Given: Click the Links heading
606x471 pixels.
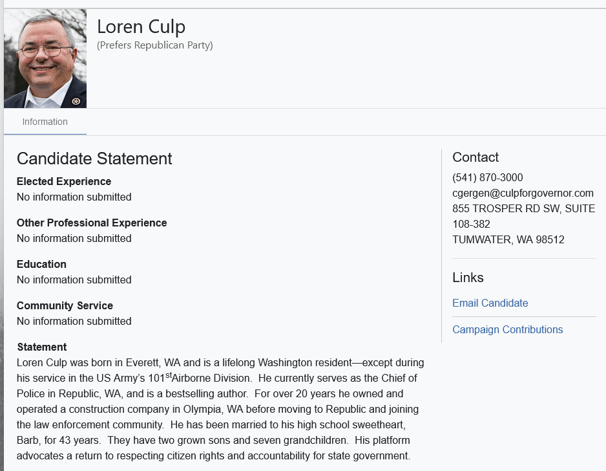Looking at the screenshot, I should point(468,278).
